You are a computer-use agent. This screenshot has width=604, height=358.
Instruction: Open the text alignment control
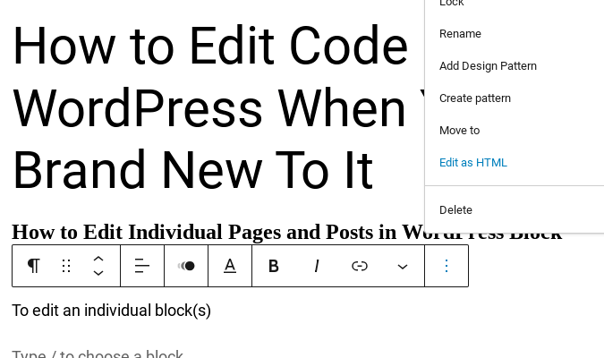(x=142, y=266)
